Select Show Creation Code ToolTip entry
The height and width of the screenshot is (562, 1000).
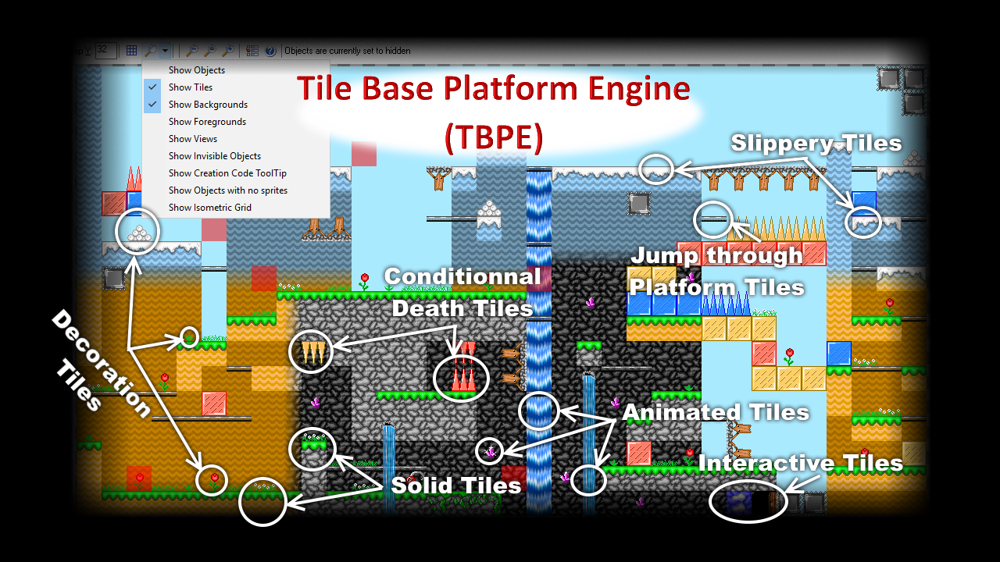click(236, 173)
